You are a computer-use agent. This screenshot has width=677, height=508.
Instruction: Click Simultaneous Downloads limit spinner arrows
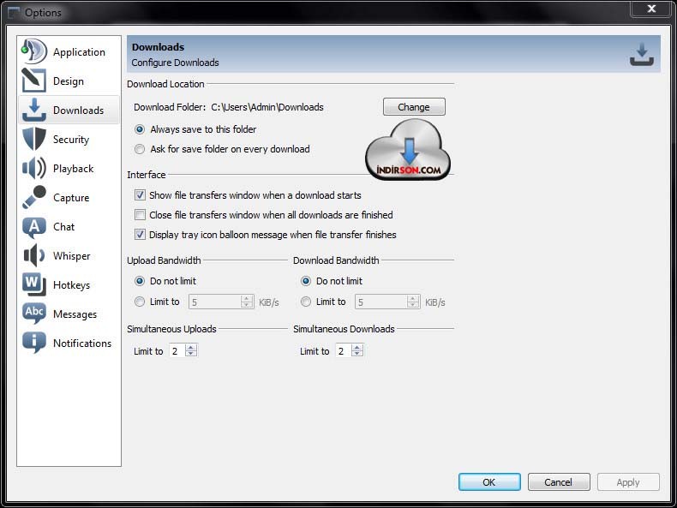[357, 350]
